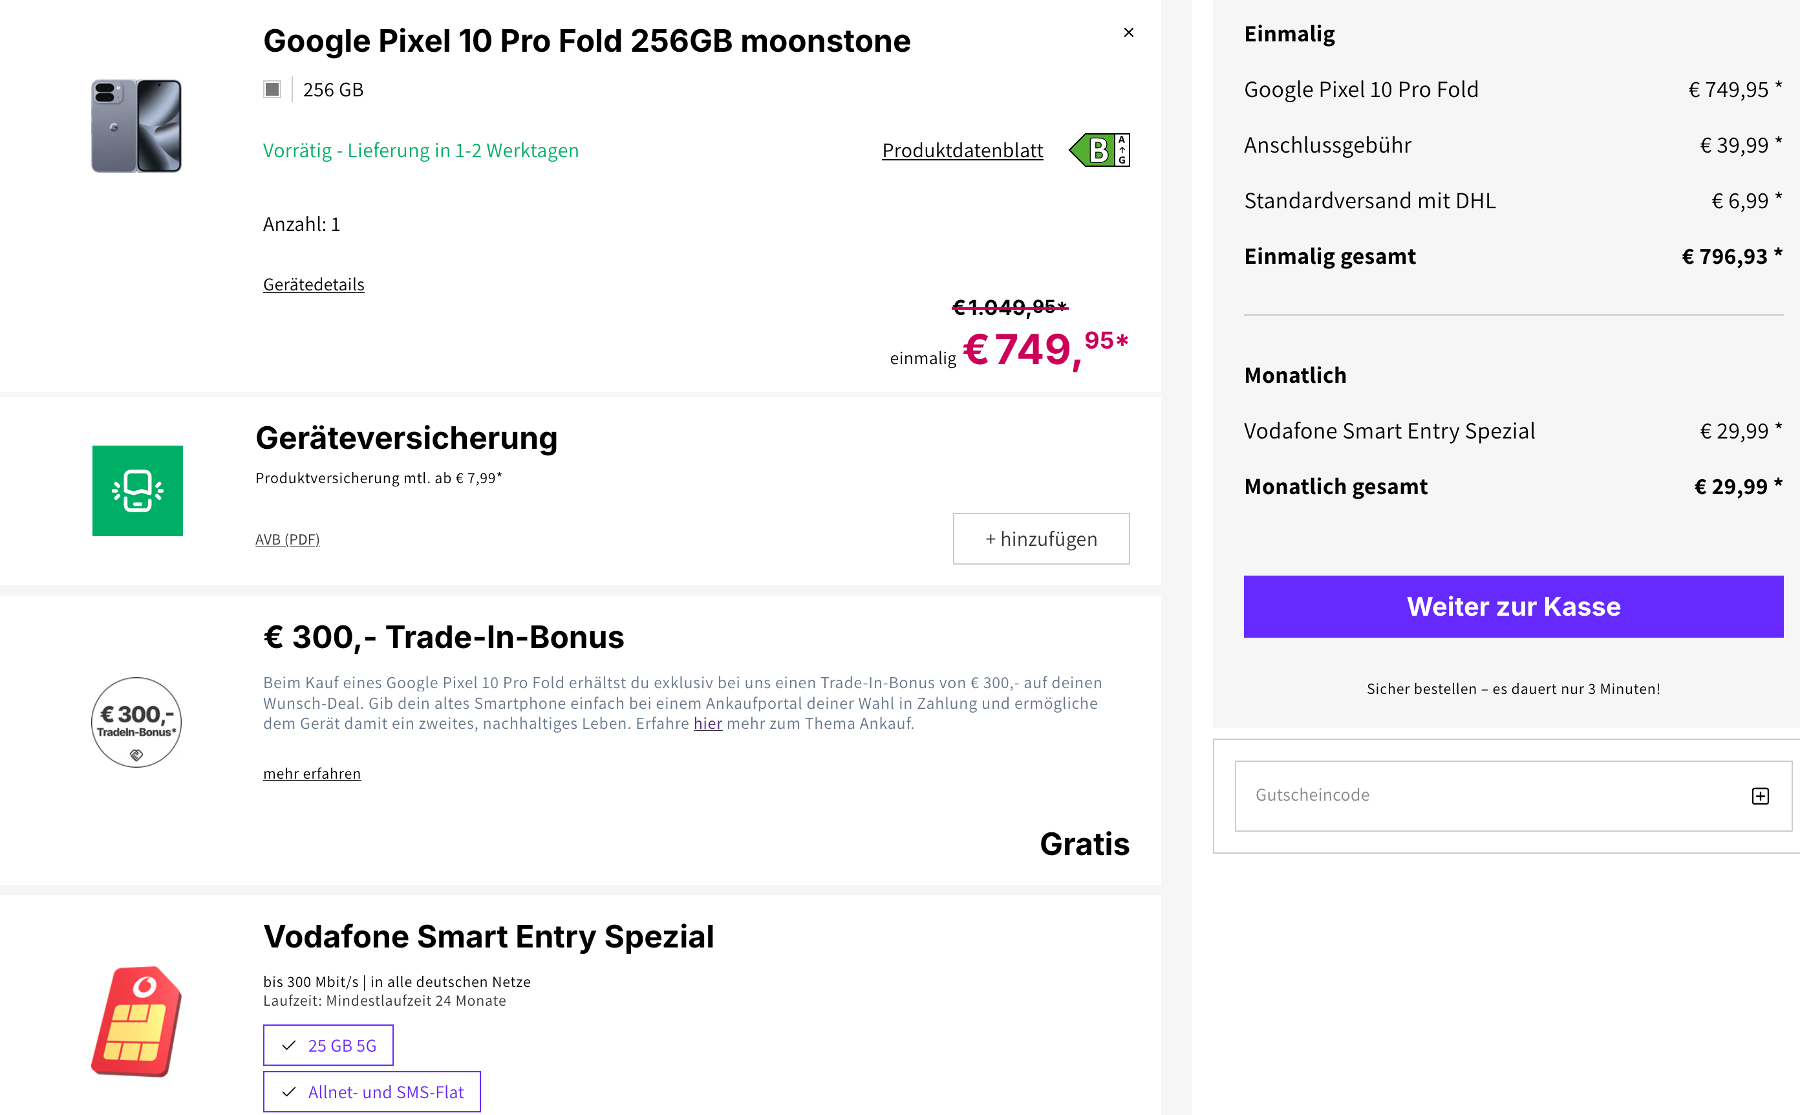Remove Pixel 10 Pro Fold with X icon
1800x1115 pixels.
point(1128,32)
